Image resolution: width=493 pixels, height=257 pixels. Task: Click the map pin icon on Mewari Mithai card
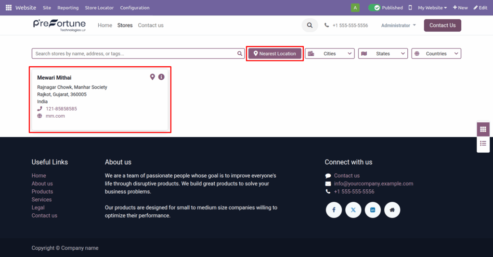point(153,77)
